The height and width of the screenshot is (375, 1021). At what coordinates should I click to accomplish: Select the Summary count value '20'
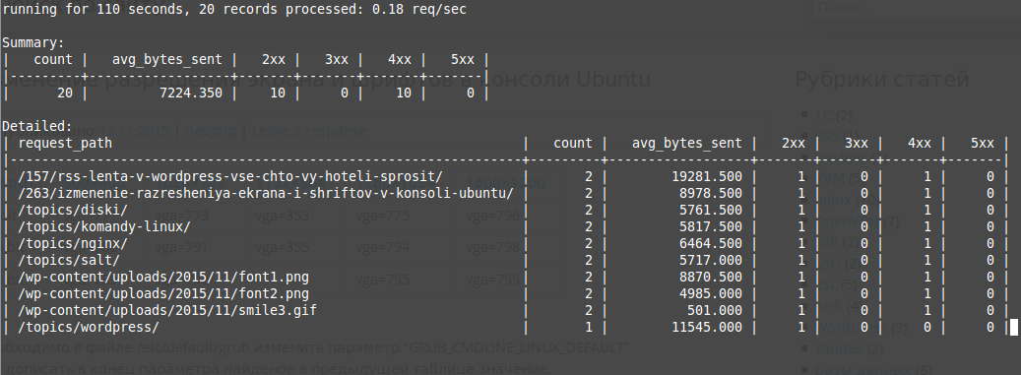[64, 94]
